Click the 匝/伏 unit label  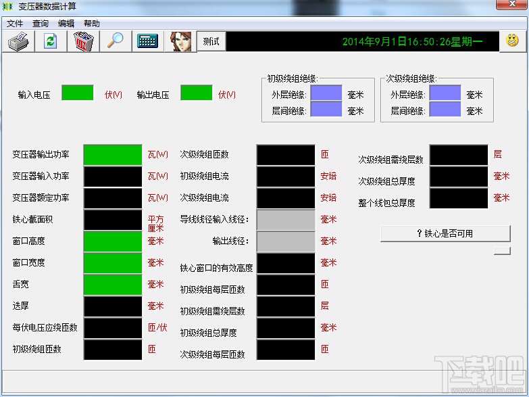click(157, 327)
